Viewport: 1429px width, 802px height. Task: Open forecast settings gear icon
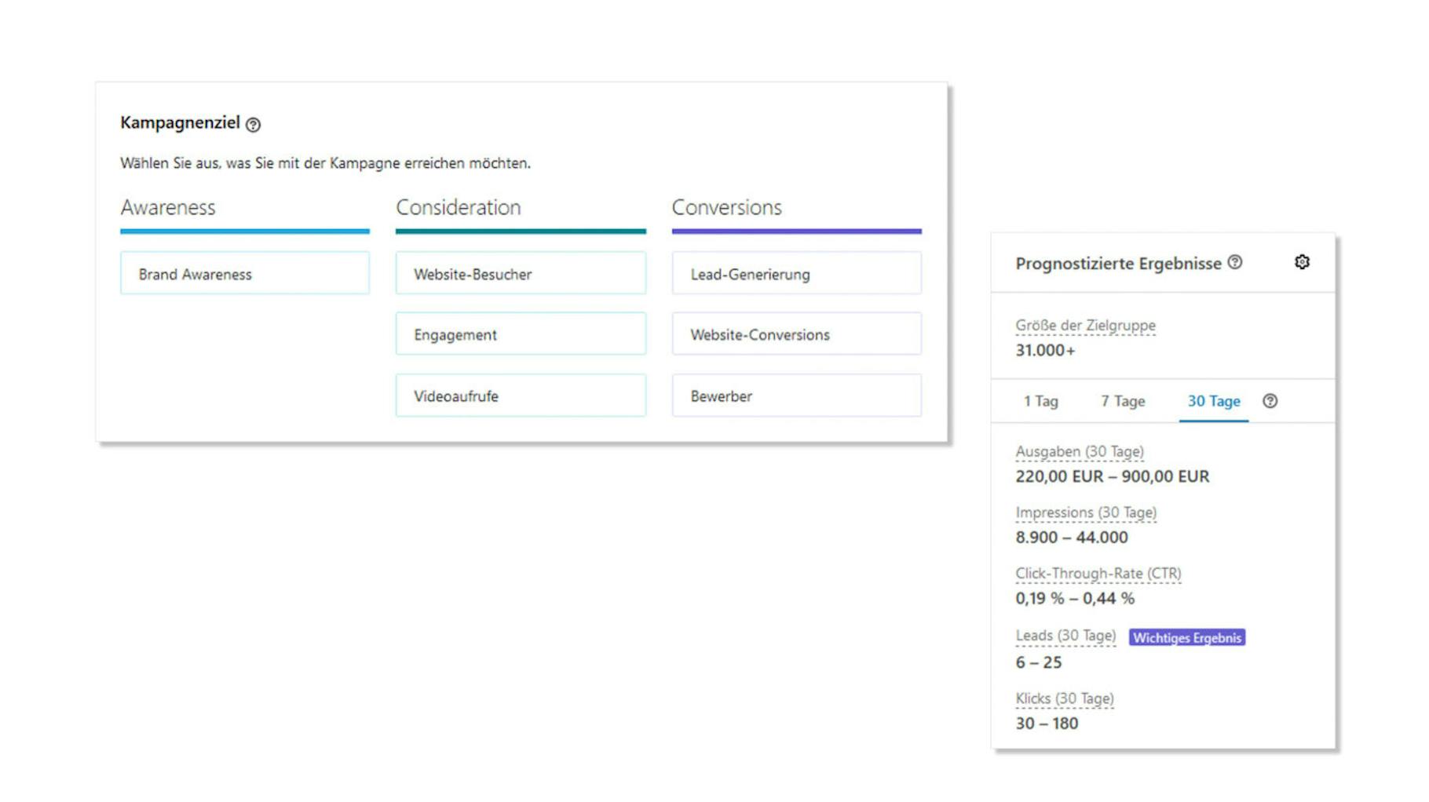click(1302, 262)
